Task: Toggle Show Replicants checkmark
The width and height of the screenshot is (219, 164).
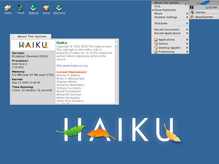Action: point(153,10)
